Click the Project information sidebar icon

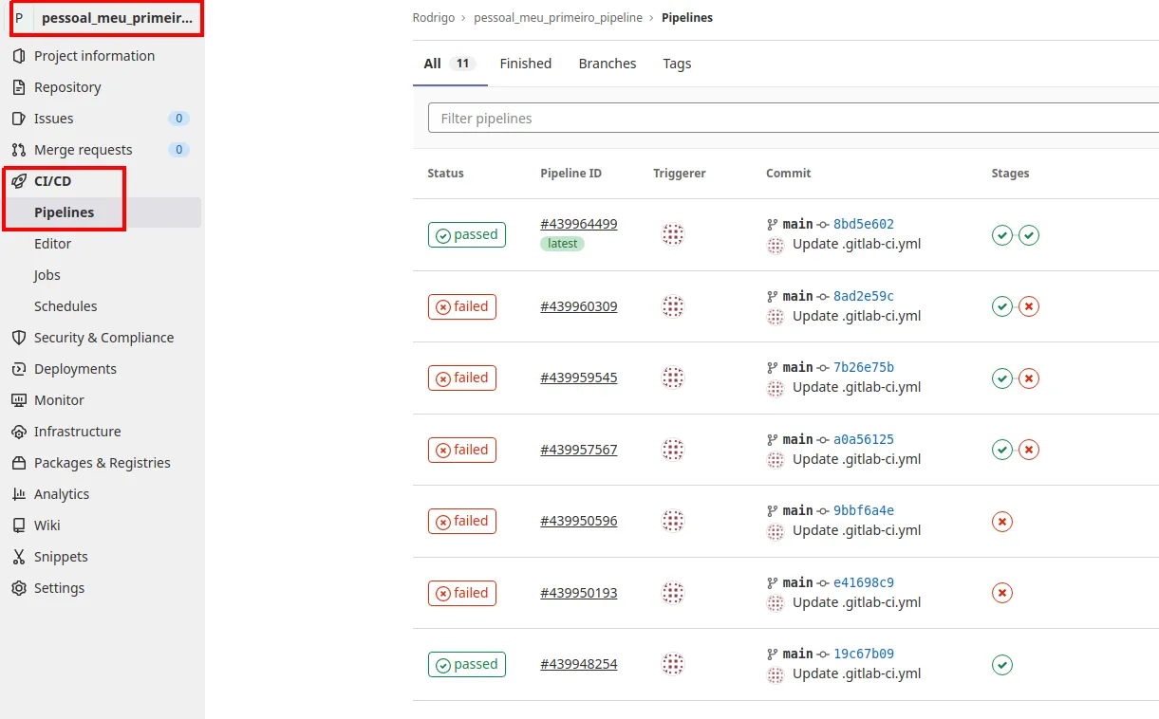pos(19,56)
